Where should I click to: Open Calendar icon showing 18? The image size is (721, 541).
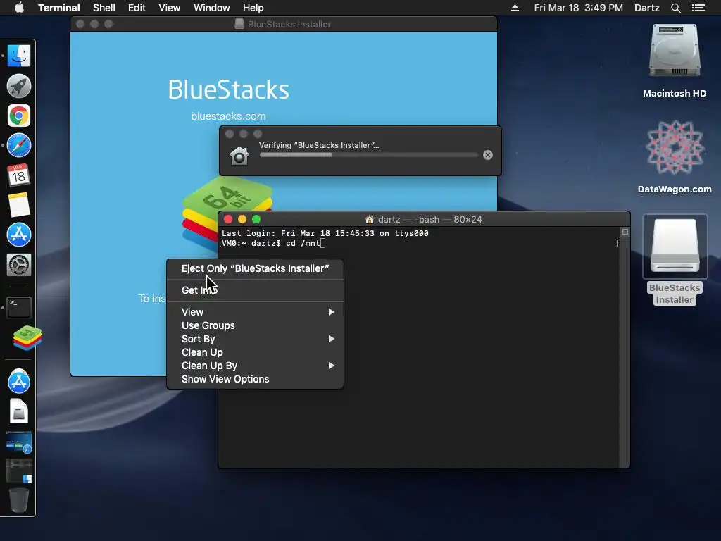(x=19, y=175)
